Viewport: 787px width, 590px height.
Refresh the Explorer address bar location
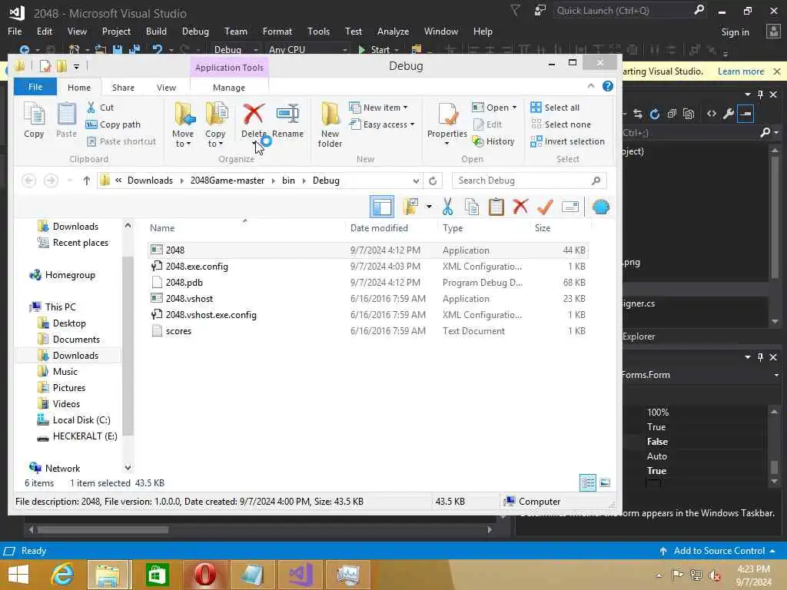[433, 181]
